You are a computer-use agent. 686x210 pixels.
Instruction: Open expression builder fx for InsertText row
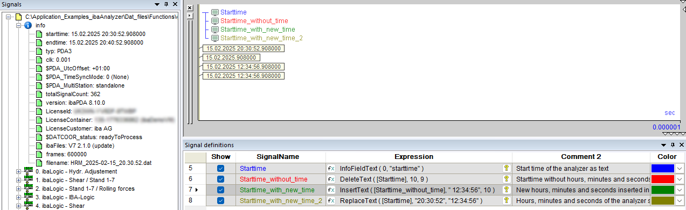coord(331,190)
